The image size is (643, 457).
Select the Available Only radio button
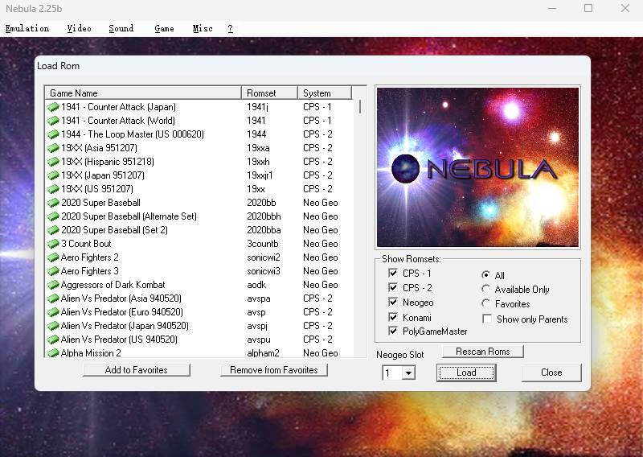pyautogui.click(x=485, y=290)
